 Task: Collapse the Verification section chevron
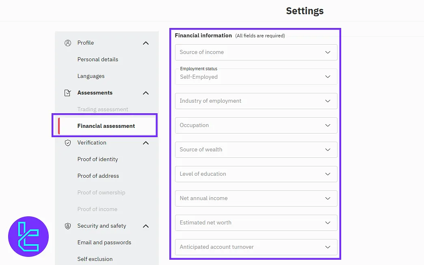146,143
